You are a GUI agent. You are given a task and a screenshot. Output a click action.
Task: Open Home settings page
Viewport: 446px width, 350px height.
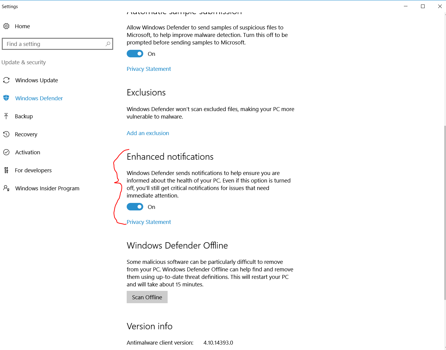(22, 26)
